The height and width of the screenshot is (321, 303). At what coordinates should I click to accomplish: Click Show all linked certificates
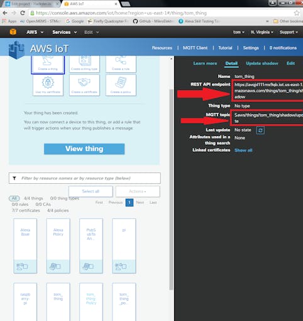point(243,150)
